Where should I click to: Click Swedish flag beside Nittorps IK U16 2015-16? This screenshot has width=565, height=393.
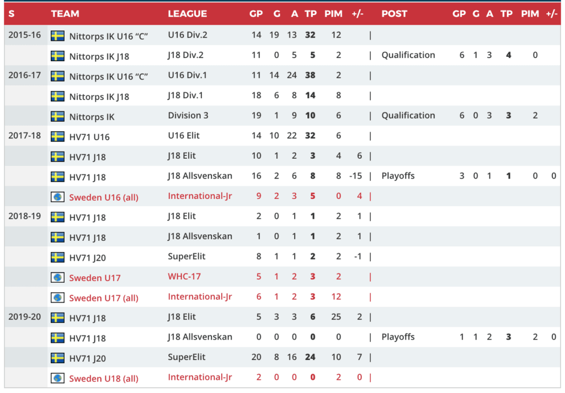click(x=57, y=36)
